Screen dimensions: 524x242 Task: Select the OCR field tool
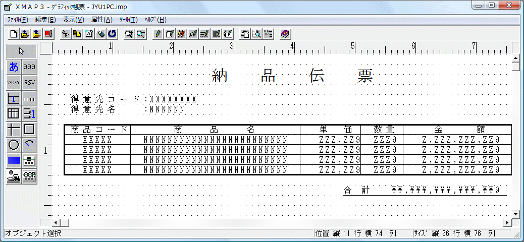point(29,176)
